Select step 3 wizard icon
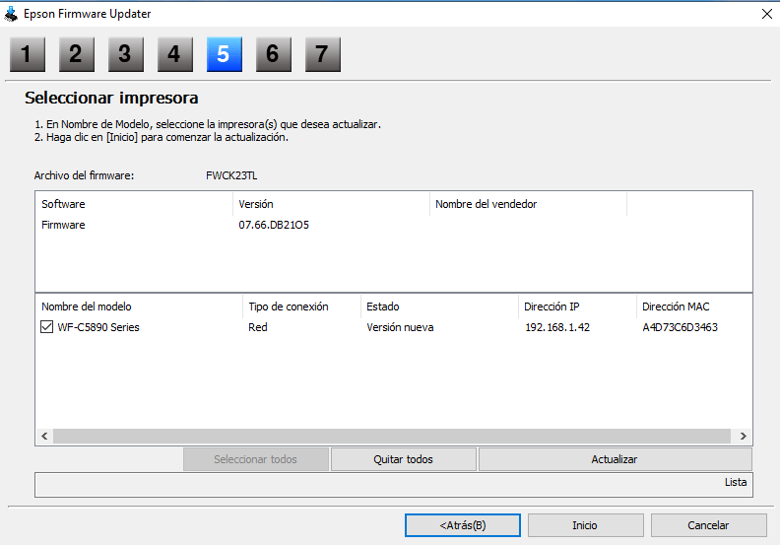 (125, 55)
